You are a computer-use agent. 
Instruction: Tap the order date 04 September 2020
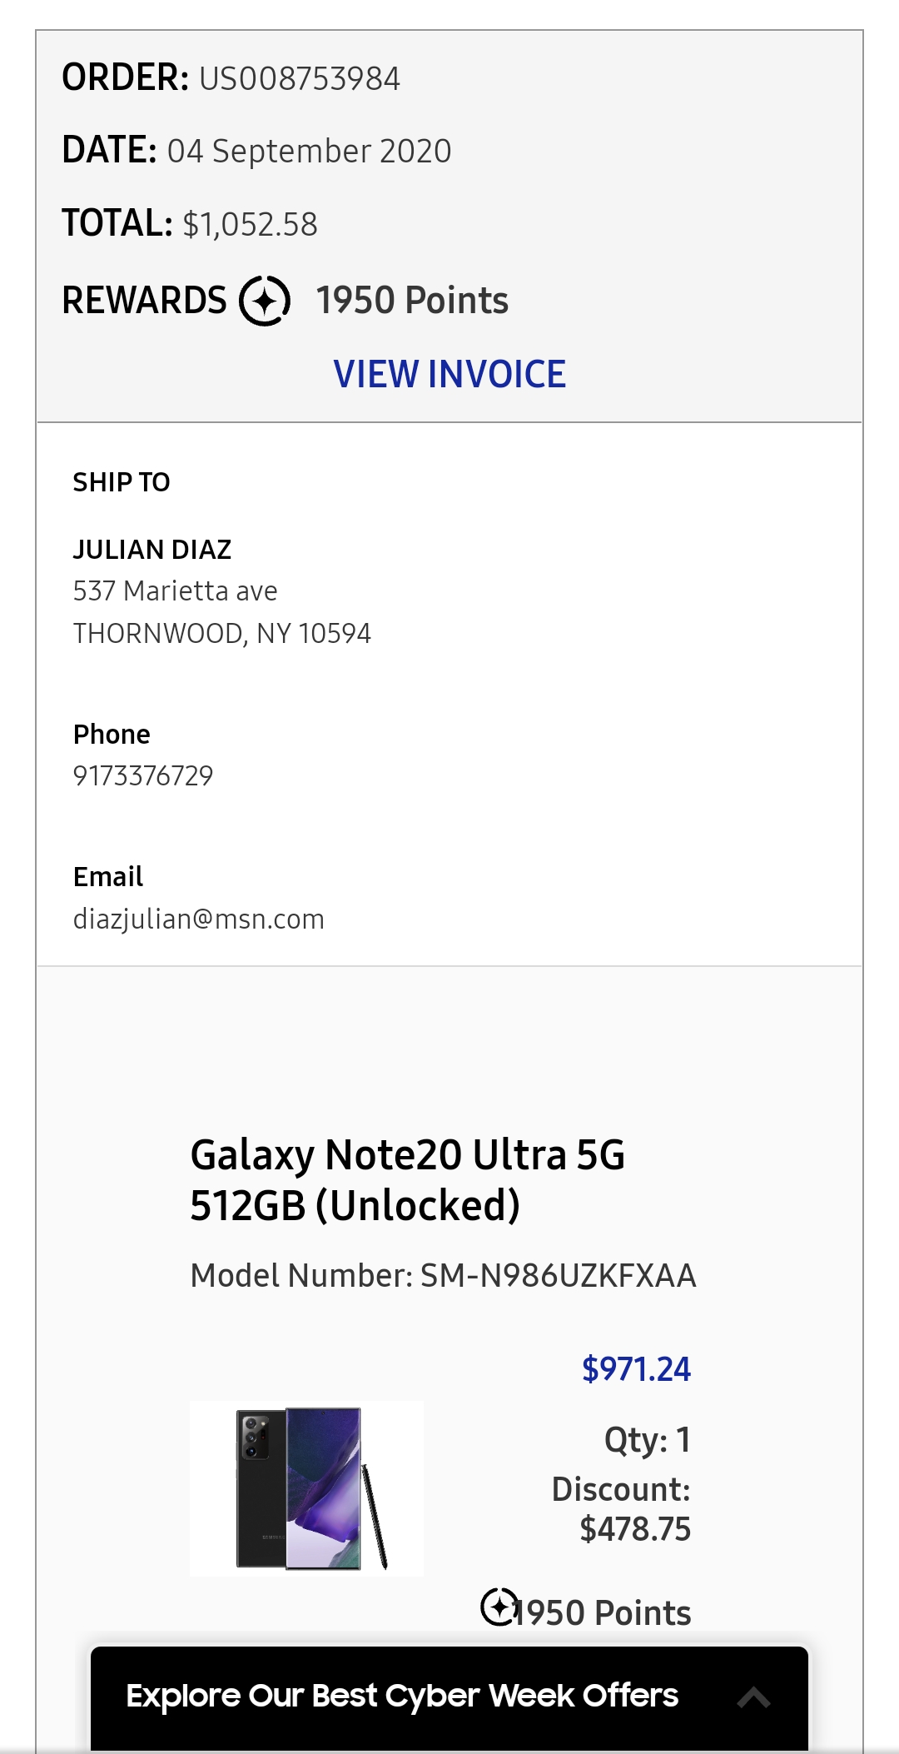click(309, 152)
